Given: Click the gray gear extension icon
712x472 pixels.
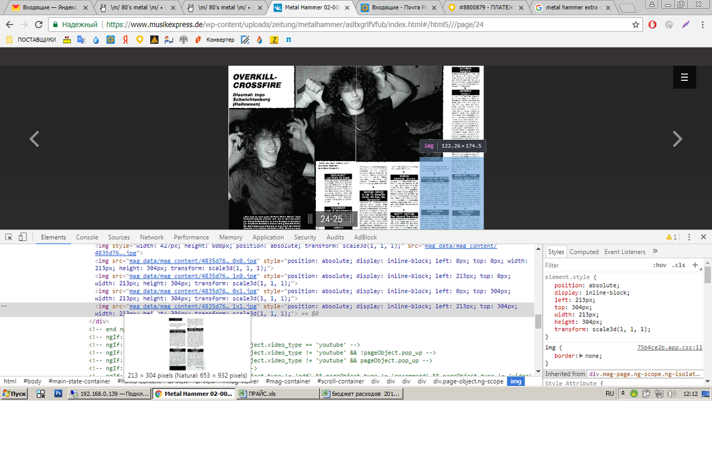Looking at the screenshot, I should pyautogui.click(x=669, y=25).
